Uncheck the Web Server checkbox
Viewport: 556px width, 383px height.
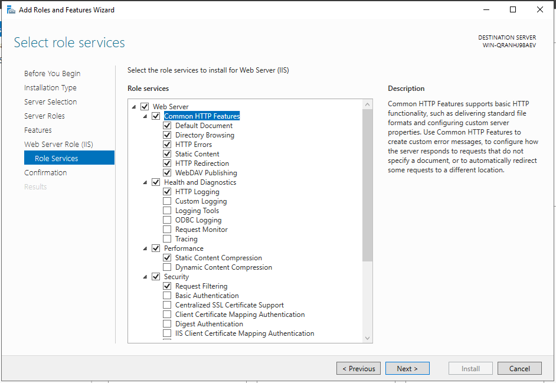coord(145,106)
